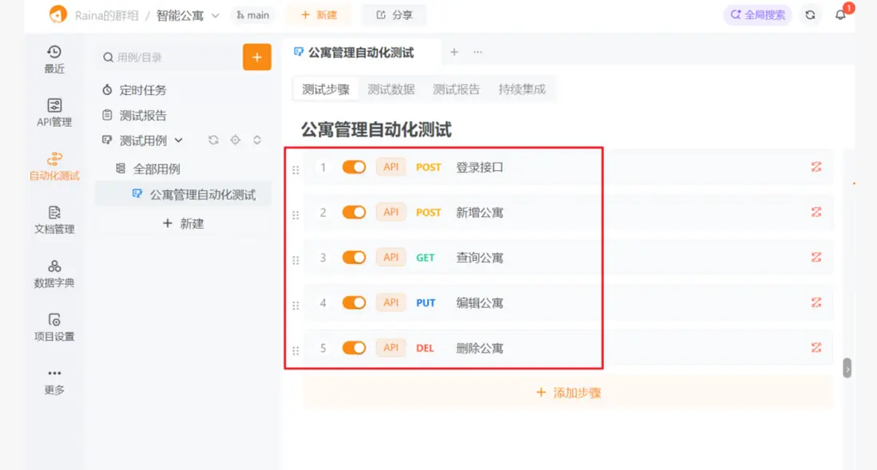Add a new tab with plus icon
Screen dimensions: 877x470
click(454, 52)
